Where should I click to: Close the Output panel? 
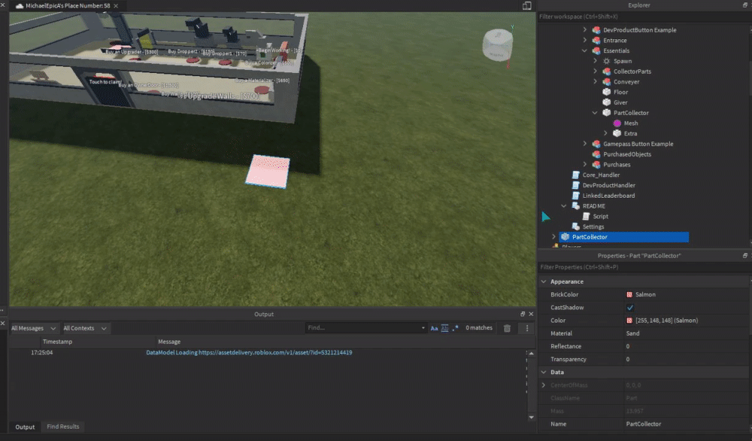point(531,314)
